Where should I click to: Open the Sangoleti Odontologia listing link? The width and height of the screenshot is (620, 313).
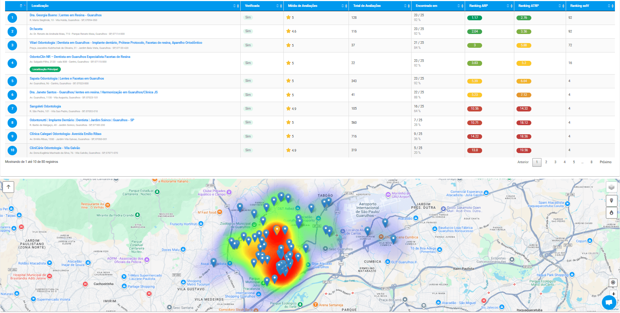tap(45, 106)
